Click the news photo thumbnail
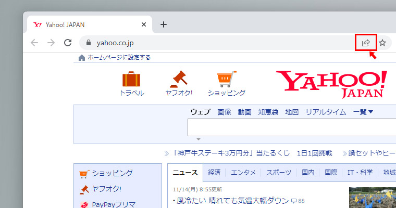The image size is (396, 208). tap(373, 198)
